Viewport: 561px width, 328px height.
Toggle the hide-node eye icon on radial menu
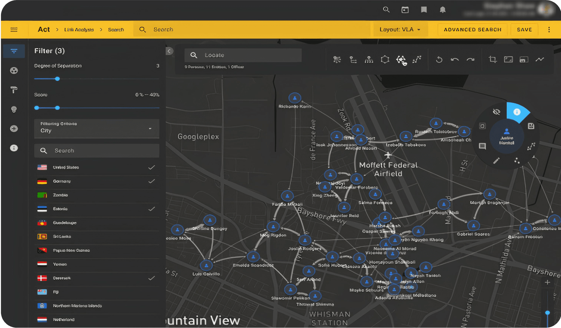(496, 112)
